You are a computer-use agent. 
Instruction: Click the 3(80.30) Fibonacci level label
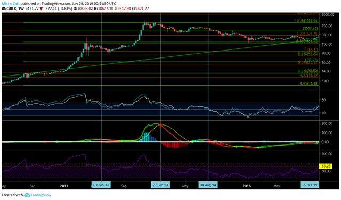pyautogui.click(x=311, y=49)
